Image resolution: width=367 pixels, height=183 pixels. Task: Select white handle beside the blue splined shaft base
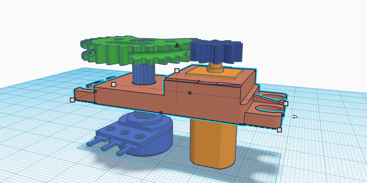tap(114, 84)
